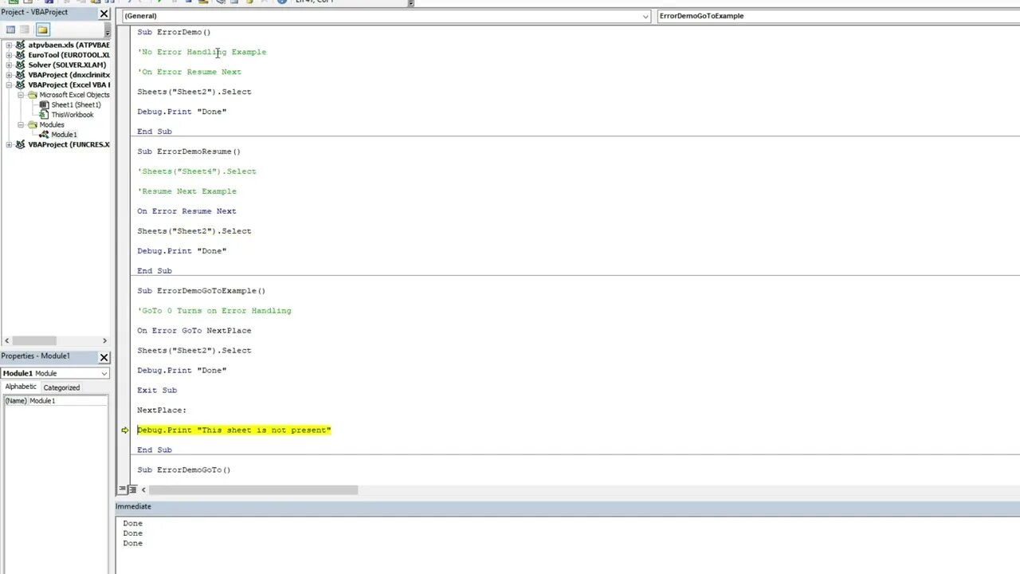Open the (General) object dropdown

pos(645,16)
